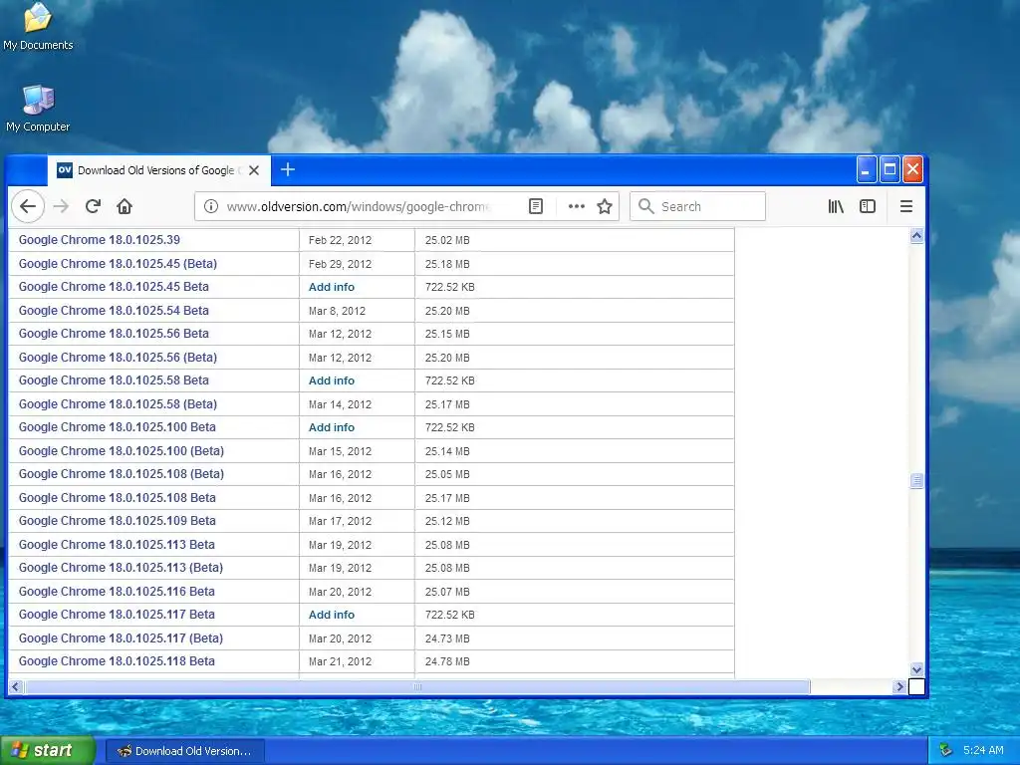Open Google Chrome 18.0.1025.58 (Beta) link
Image resolution: width=1020 pixels, height=765 pixels.
(118, 404)
